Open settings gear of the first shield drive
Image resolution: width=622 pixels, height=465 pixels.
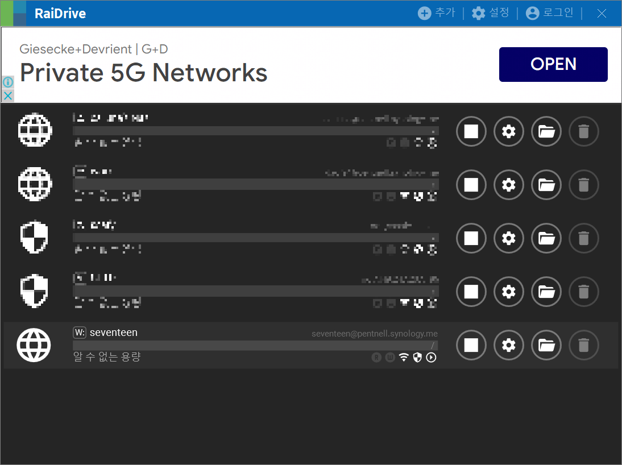coord(508,238)
